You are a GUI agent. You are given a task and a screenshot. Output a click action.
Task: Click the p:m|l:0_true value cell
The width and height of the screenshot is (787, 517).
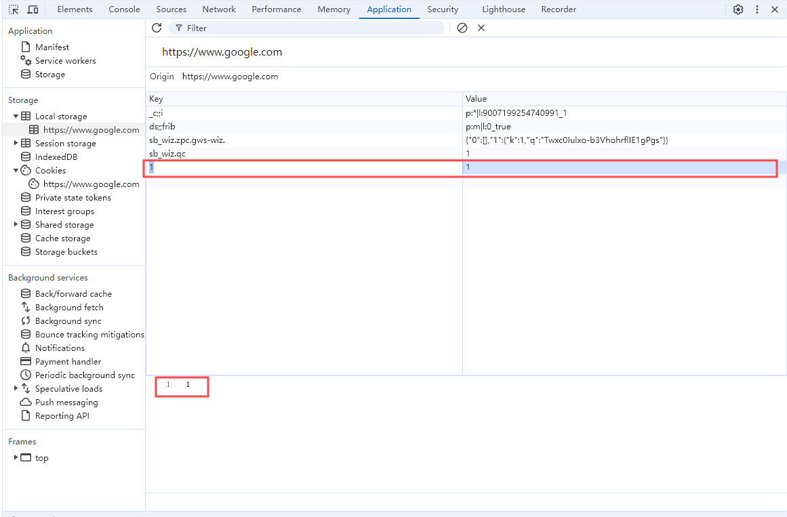(624, 127)
